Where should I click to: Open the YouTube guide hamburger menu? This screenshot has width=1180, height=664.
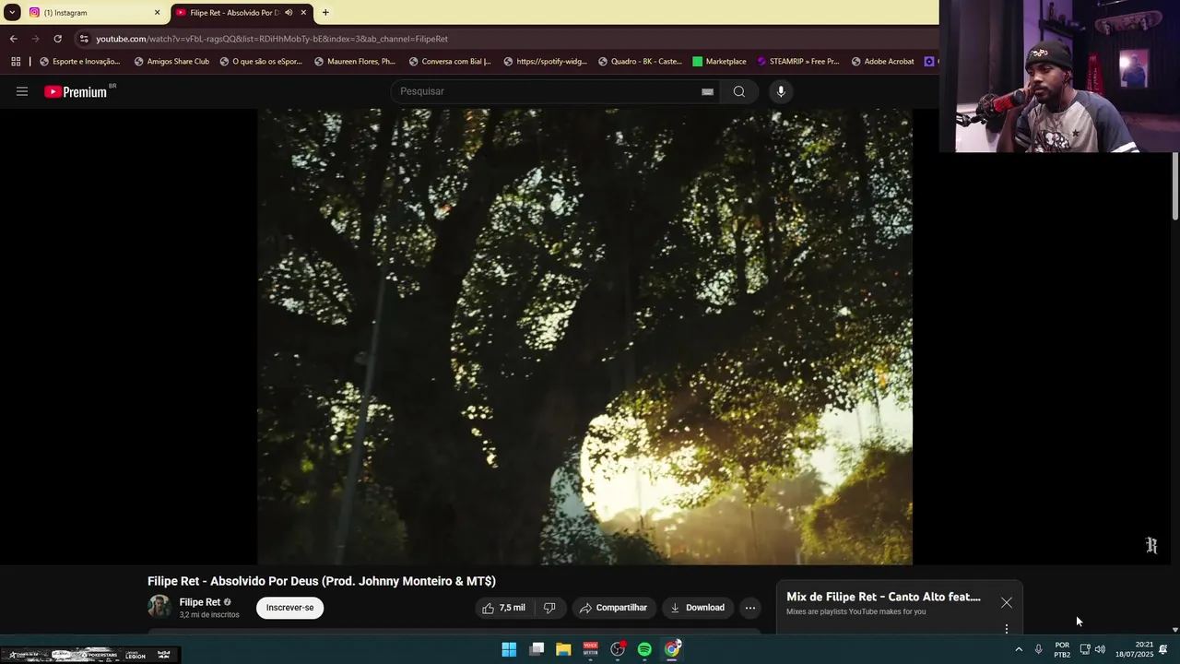[22, 91]
